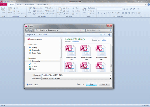
Task: Select FrontRowVideo Ver2 file thumbnail
Action: point(102,53)
